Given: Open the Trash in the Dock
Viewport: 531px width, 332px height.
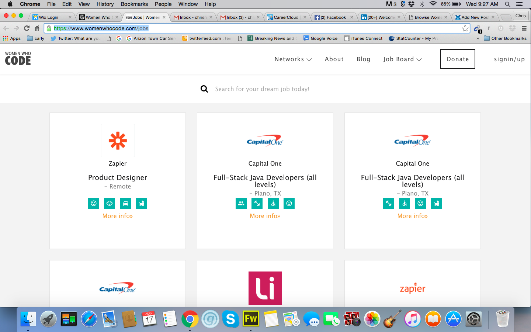Looking at the screenshot, I should tap(502, 319).
